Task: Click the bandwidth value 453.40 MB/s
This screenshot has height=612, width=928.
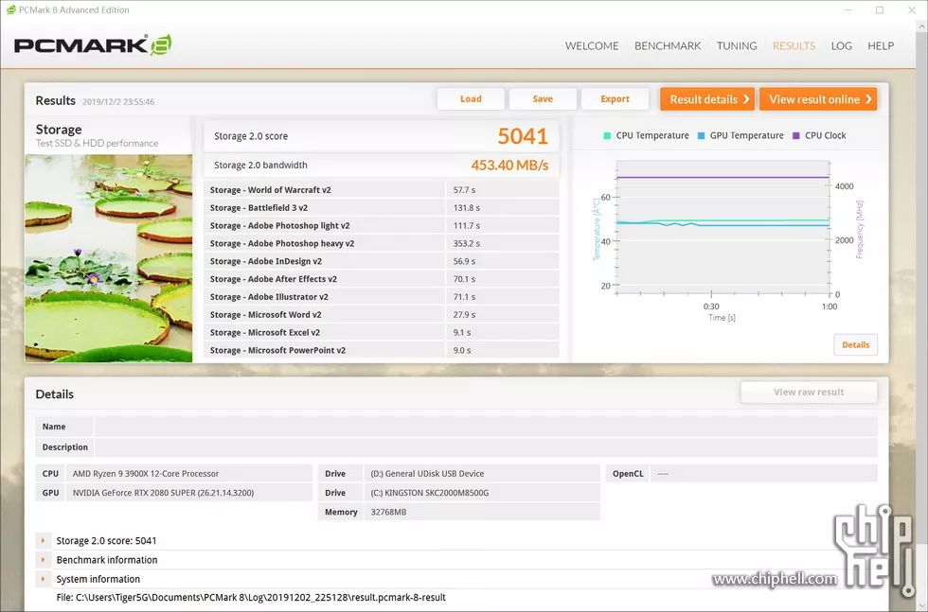Action: click(509, 165)
